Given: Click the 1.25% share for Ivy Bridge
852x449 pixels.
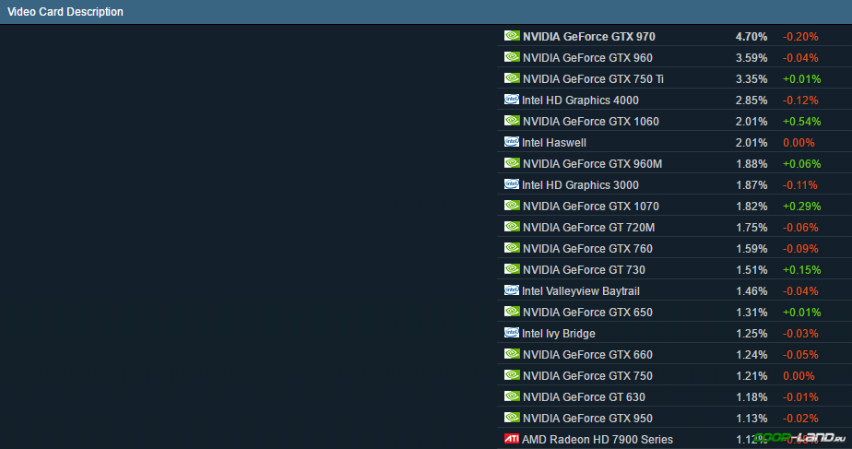Looking at the screenshot, I should pos(752,334).
